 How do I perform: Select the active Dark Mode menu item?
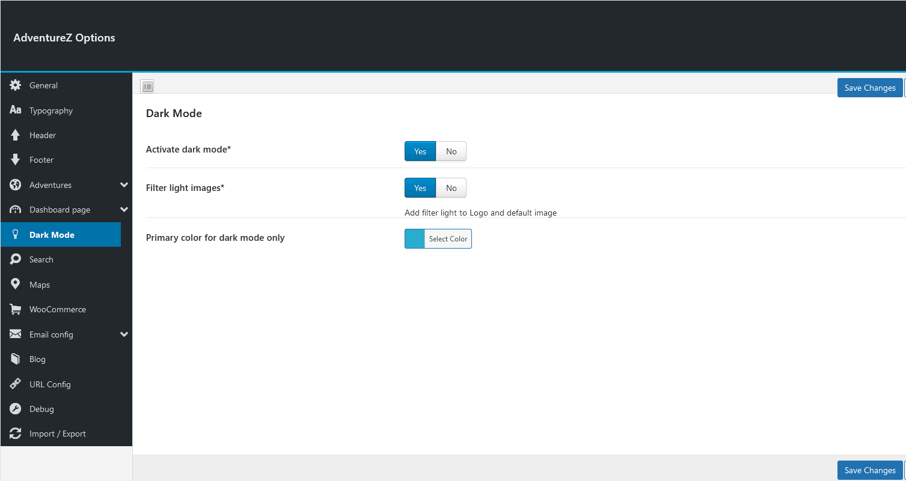tap(61, 235)
